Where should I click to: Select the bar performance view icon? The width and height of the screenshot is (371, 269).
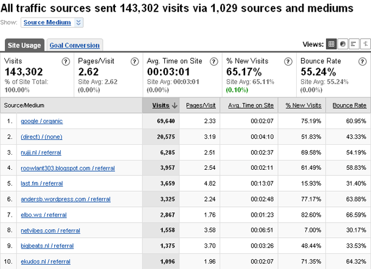(x=353, y=44)
